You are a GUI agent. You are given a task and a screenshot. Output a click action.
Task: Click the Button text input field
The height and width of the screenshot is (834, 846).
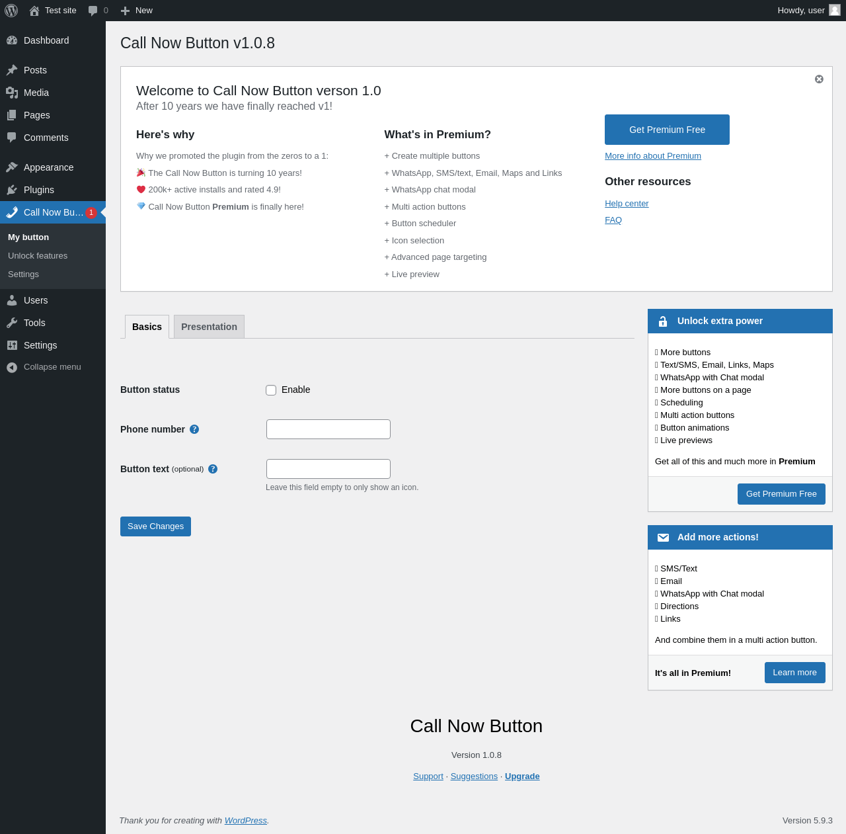328,469
